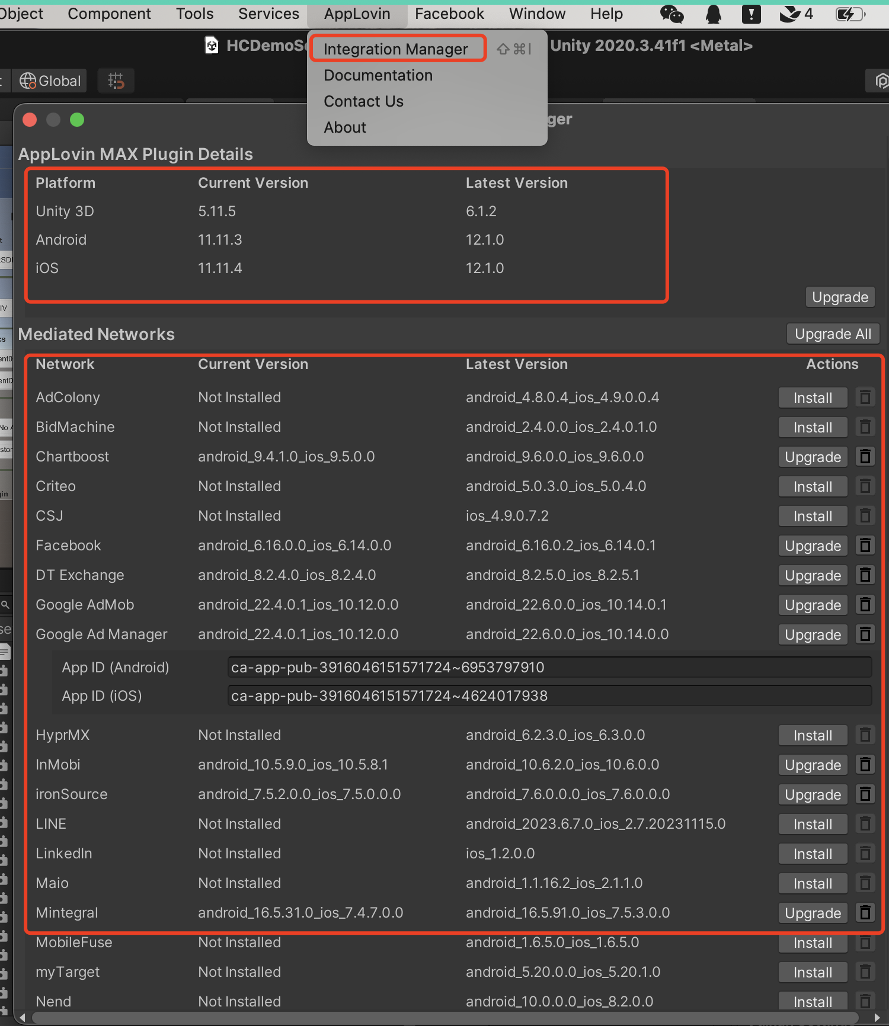Click WeChat icon in menu bar

coord(671,14)
